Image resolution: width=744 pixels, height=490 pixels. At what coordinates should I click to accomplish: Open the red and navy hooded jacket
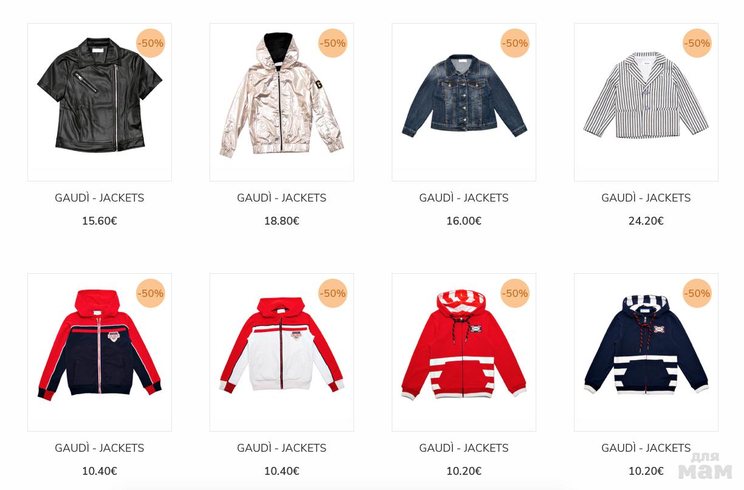click(x=100, y=352)
